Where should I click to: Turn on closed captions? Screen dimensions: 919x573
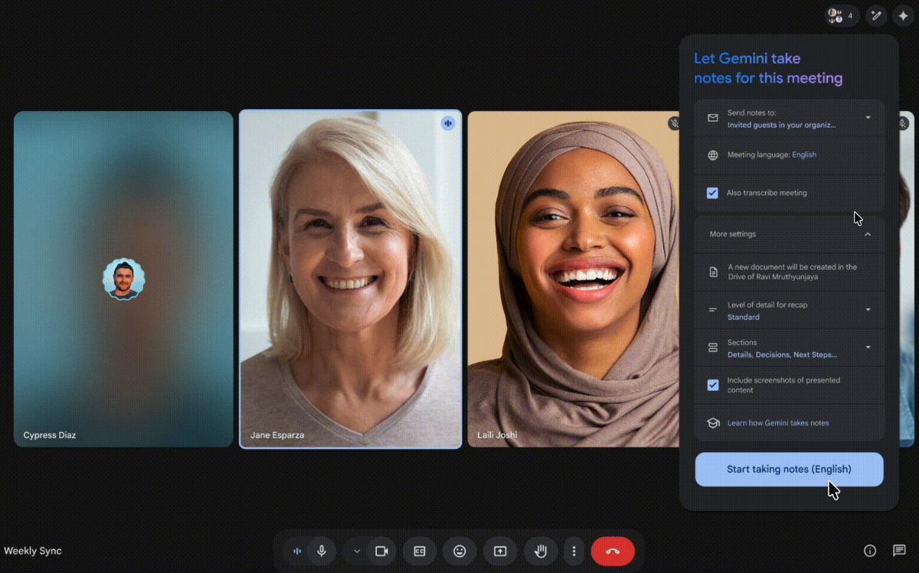pos(420,551)
